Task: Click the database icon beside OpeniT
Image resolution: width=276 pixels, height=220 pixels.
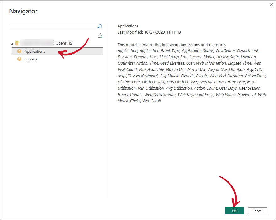Action: pos(16,43)
